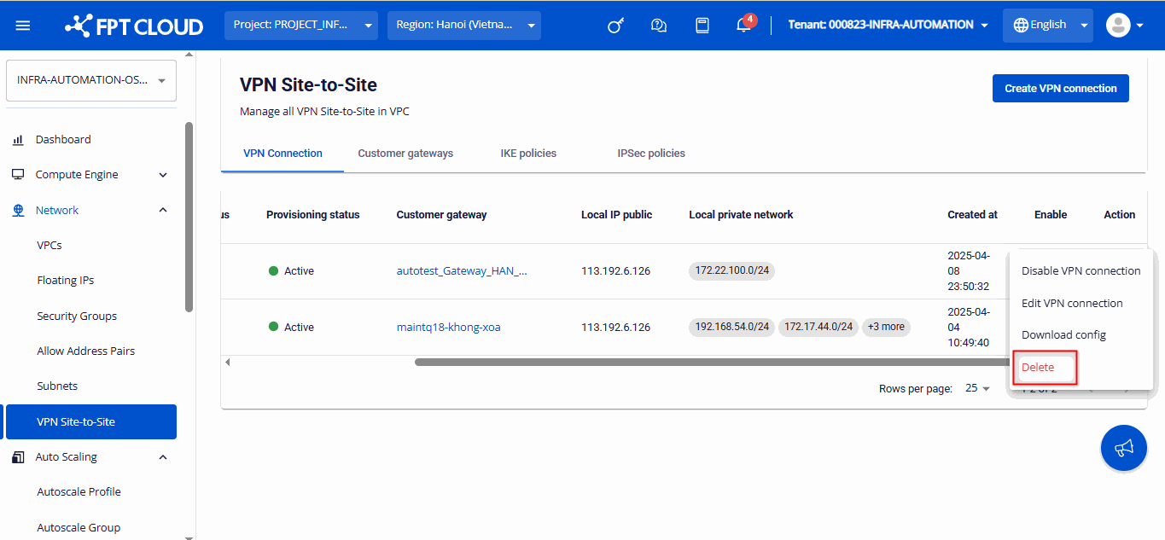Click the Compute Engine monitor icon
1165x540 pixels.
pos(18,175)
